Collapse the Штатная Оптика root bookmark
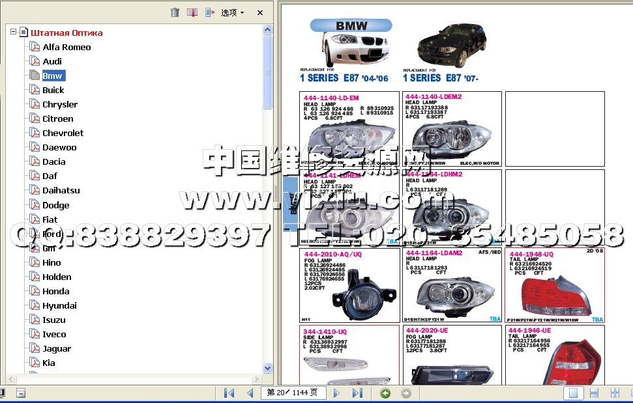Image resolution: width=633 pixels, height=403 pixels. coord(13,33)
